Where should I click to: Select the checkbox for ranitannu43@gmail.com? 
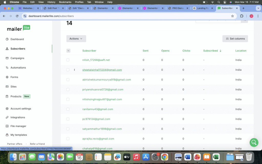(68, 109)
